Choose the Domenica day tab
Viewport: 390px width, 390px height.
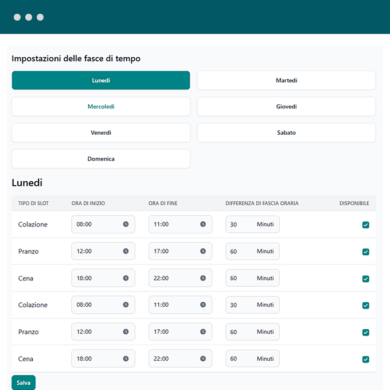(101, 159)
